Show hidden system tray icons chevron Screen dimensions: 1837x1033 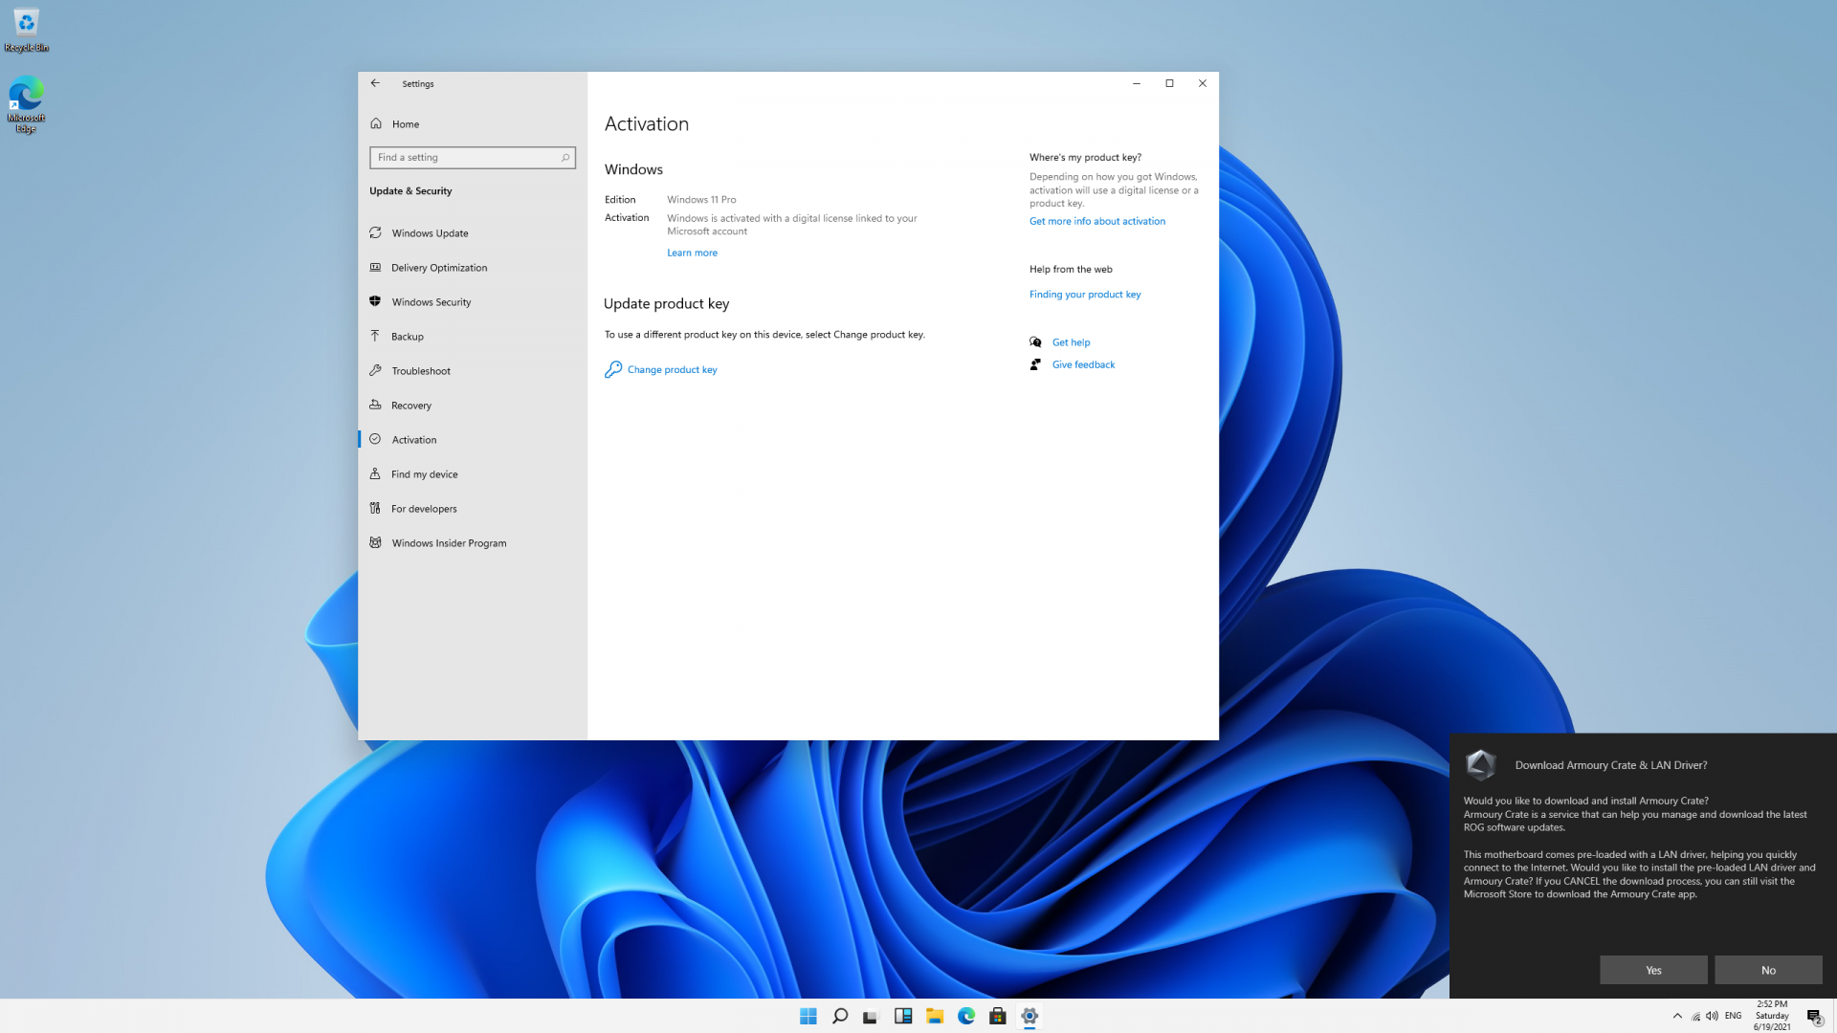[1677, 1016]
